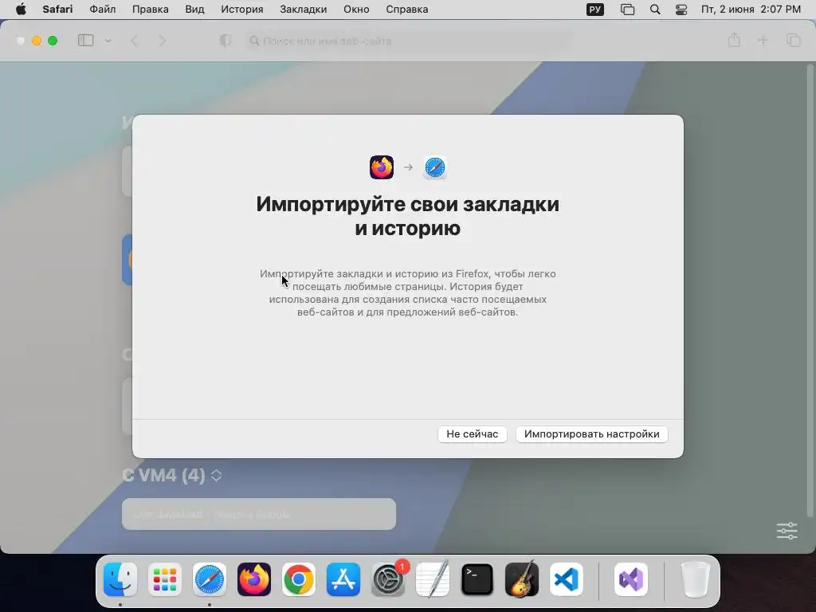Go back with the toolbar arrow
The width and height of the screenshot is (816, 612).
134,41
